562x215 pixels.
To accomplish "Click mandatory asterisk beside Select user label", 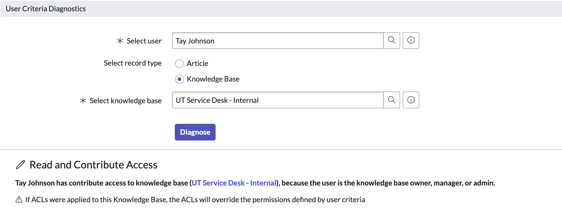I will coord(120,41).
